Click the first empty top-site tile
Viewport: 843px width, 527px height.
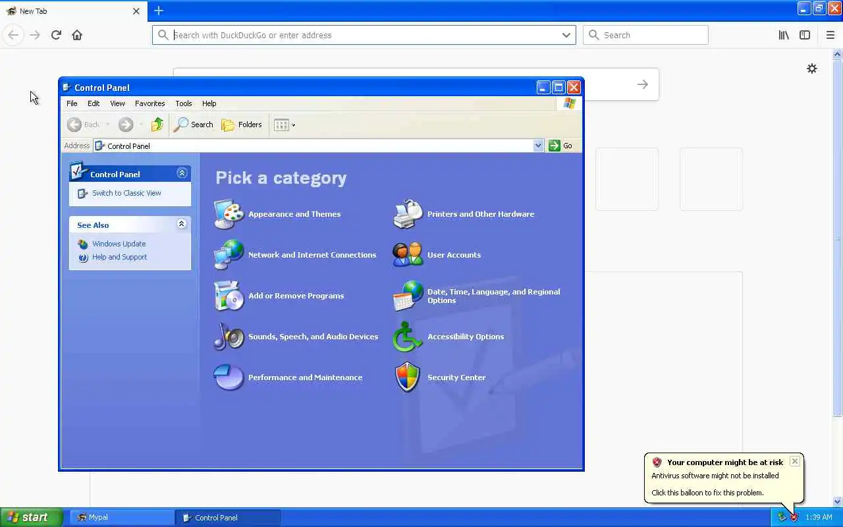click(x=627, y=179)
